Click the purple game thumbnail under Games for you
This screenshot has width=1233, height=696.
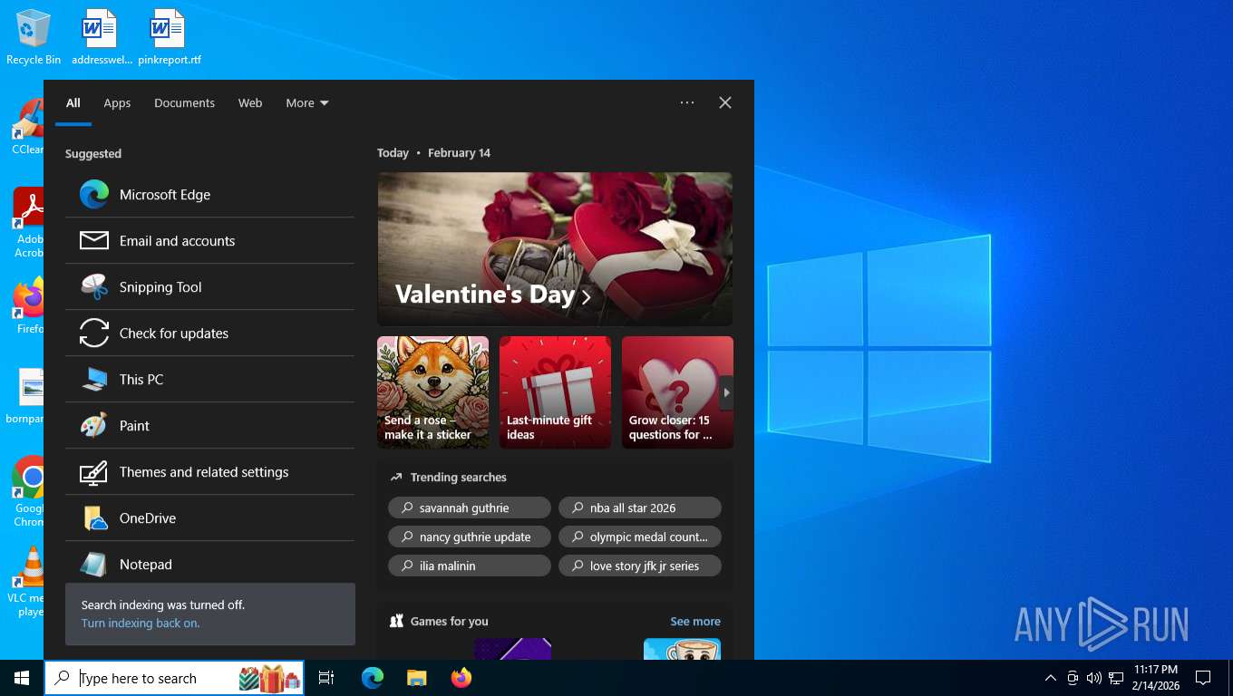coord(512,649)
